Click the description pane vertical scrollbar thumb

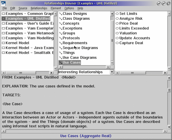[169, 90]
